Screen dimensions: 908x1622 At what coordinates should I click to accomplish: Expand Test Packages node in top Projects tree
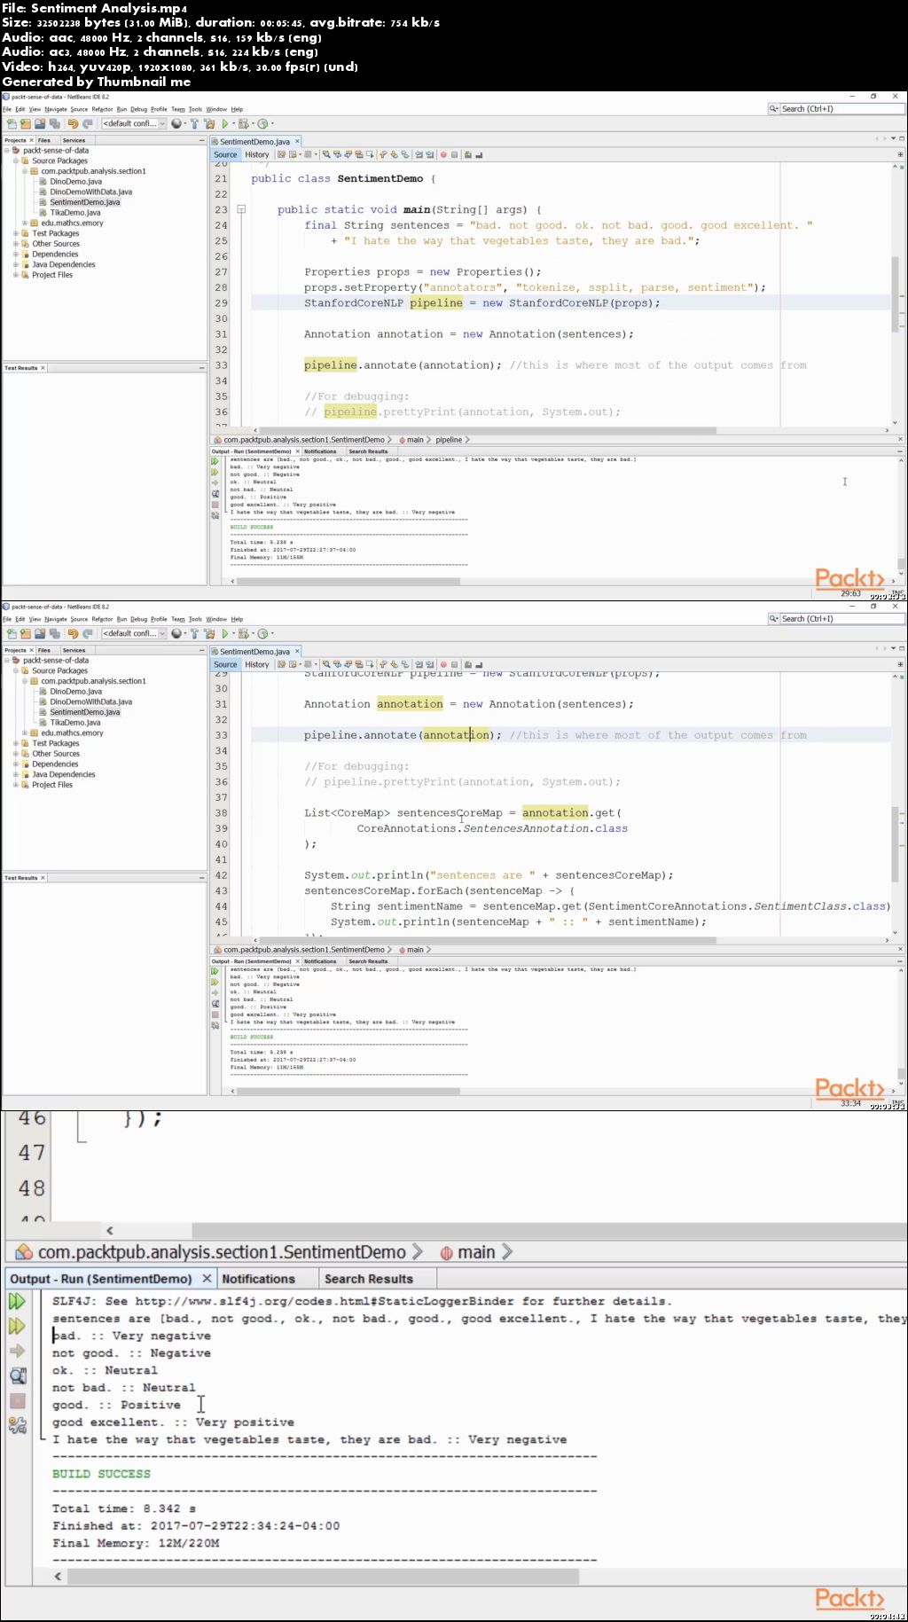pos(16,233)
